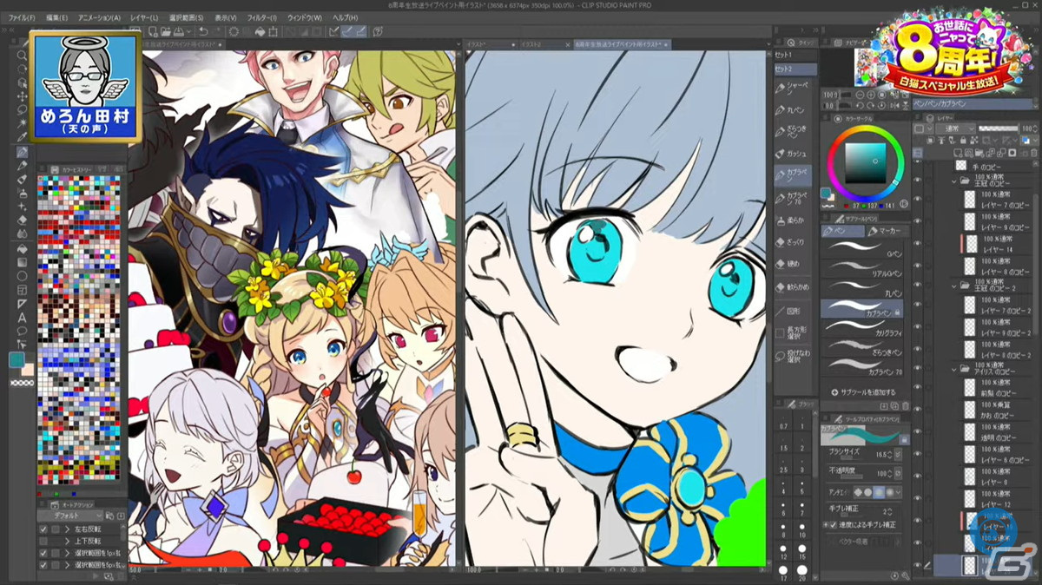Choose the ガッシュ brush tool

(792, 153)
